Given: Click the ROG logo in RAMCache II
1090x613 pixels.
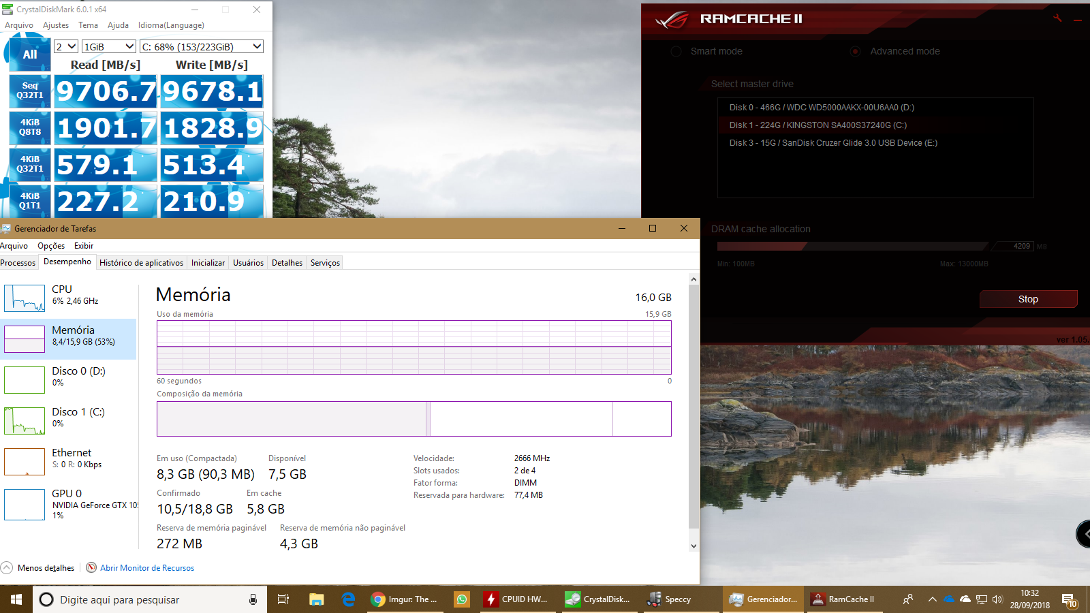Looking at the screenshot, I should [x=672, y=20].
